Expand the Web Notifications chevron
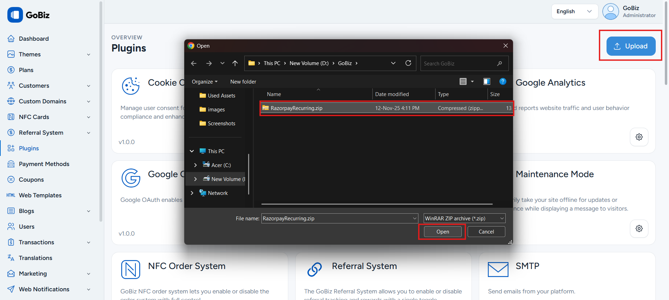 pos(89,290)
